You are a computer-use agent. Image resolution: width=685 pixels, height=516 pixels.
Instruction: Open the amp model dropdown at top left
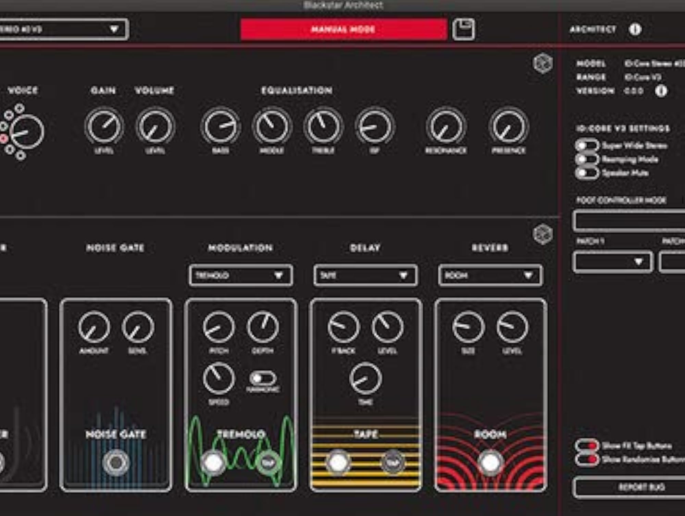[64, 29]
